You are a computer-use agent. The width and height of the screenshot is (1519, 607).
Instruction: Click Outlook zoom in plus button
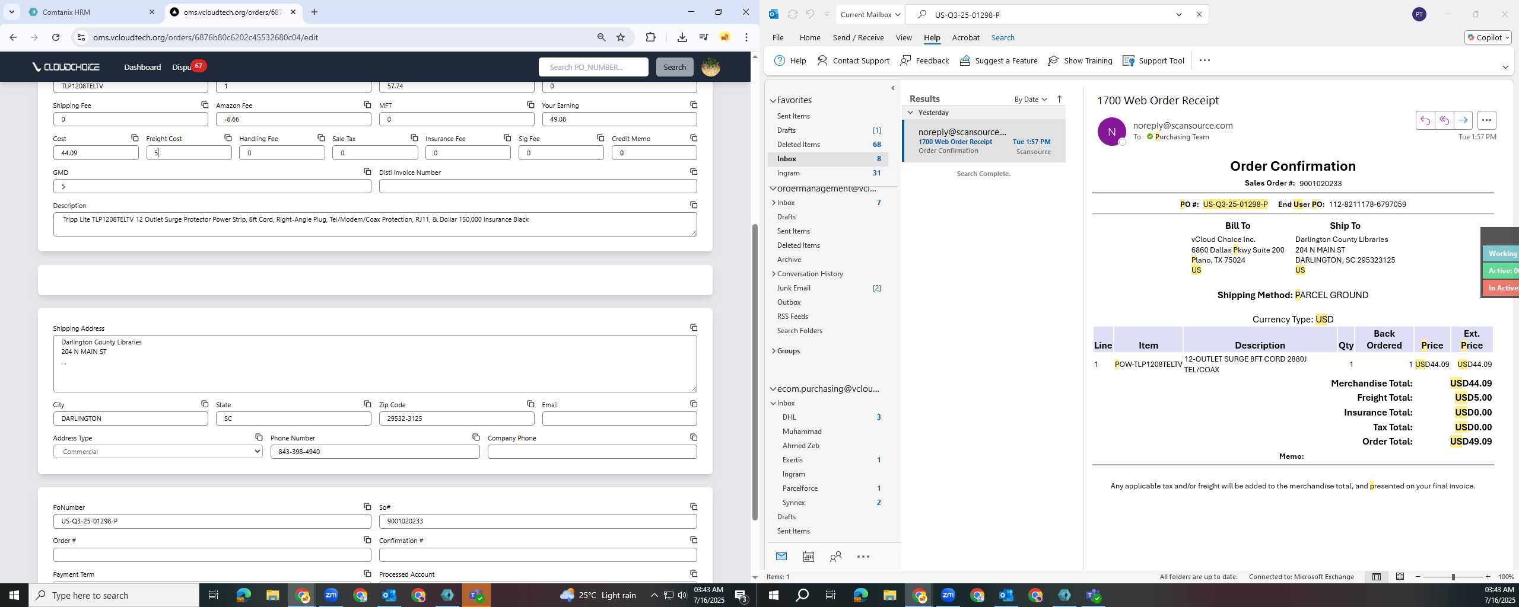coord(1488,577)
